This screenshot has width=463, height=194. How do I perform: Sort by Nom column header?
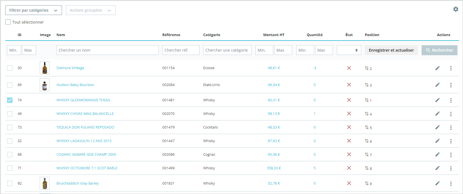(x=61, y=35)
